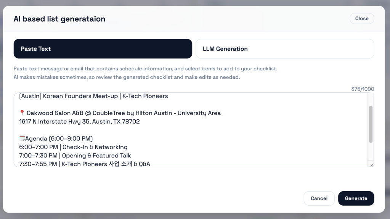This screenshot has height=219, width=390.
Task: Click the 'AI makes mistakes sometimes' note
Action: point(127,77)
